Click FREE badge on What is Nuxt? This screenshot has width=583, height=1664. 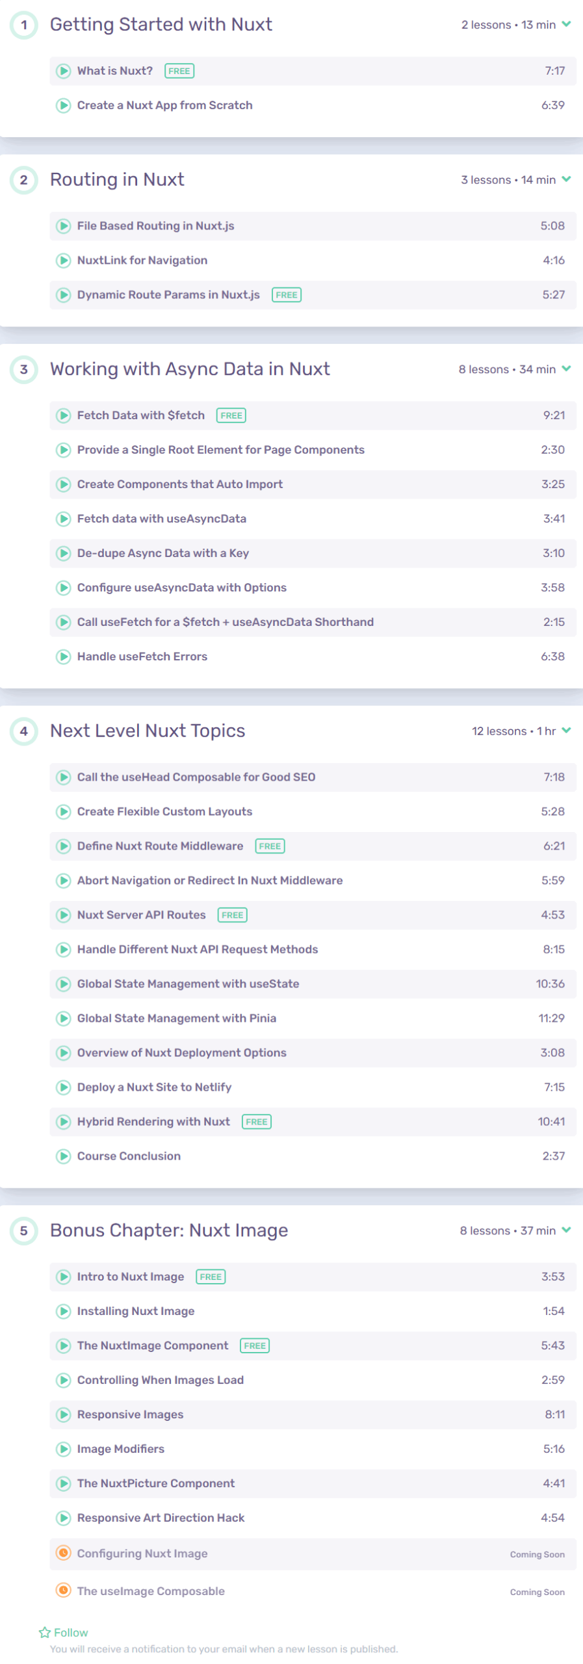179,71
